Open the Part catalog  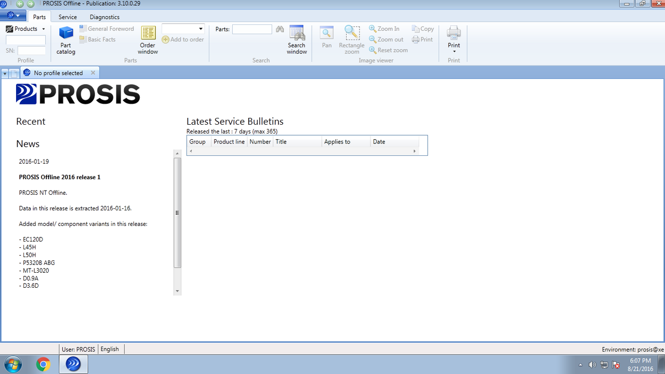pyautogui.click(x=66, y=41)
